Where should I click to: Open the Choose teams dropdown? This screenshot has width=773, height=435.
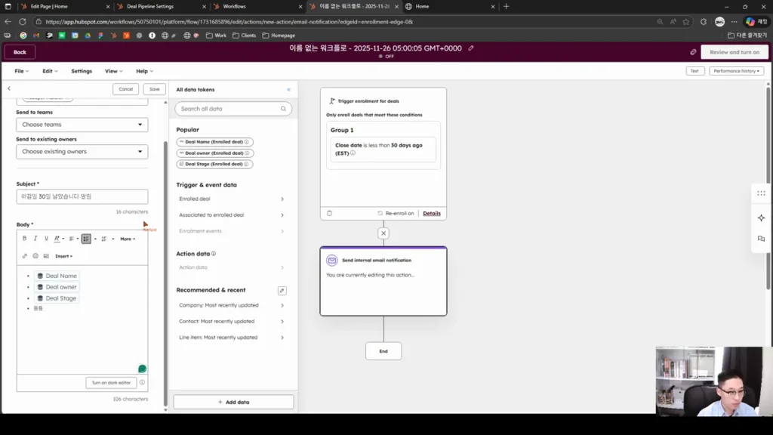point(82,125)
